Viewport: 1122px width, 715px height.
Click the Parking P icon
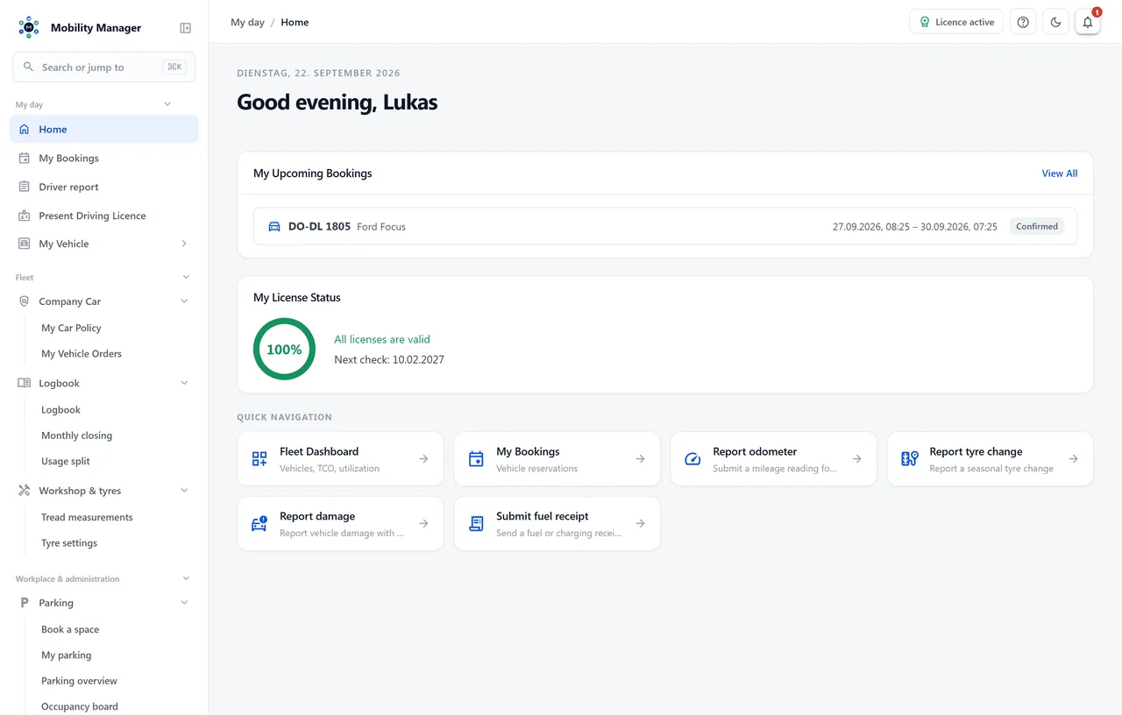(x=25, y=603)
